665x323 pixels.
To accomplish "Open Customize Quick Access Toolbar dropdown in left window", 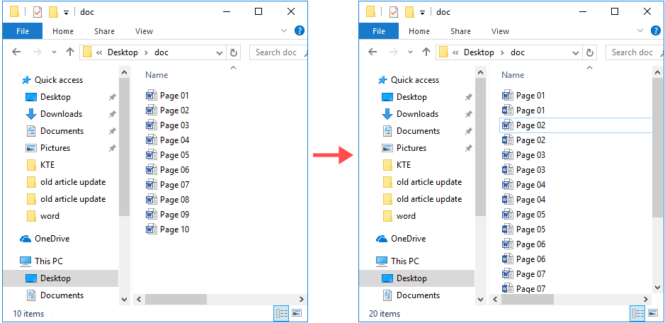I will (x=66, y=12).
